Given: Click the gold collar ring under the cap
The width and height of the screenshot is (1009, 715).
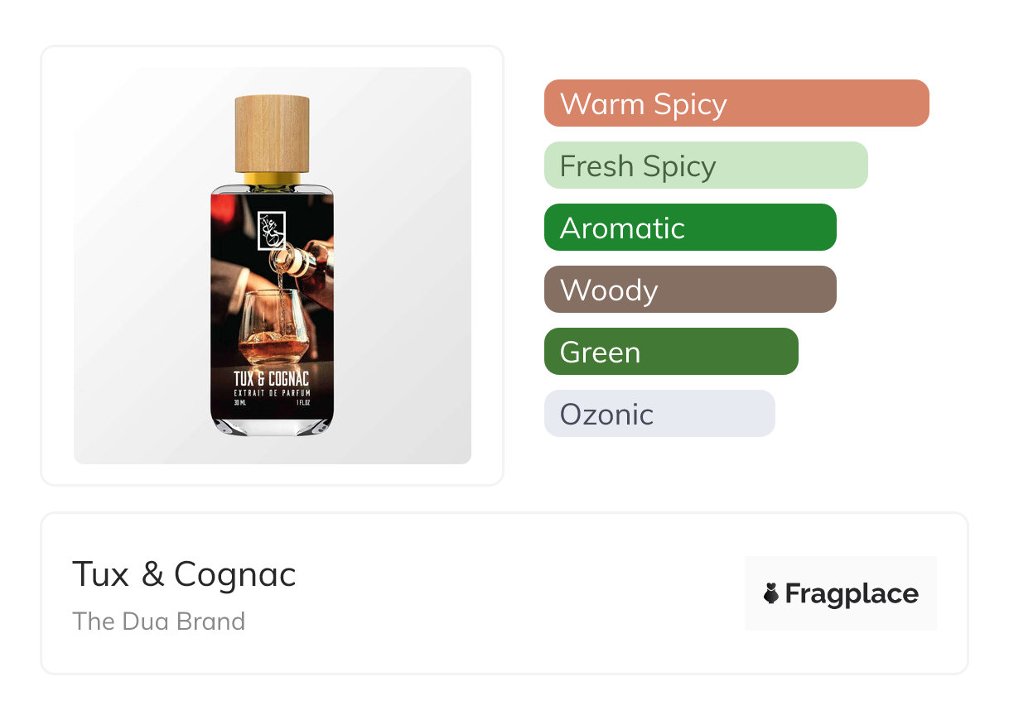Looking at the screenshot, I should pyautogui.click(x=273, y=178).
